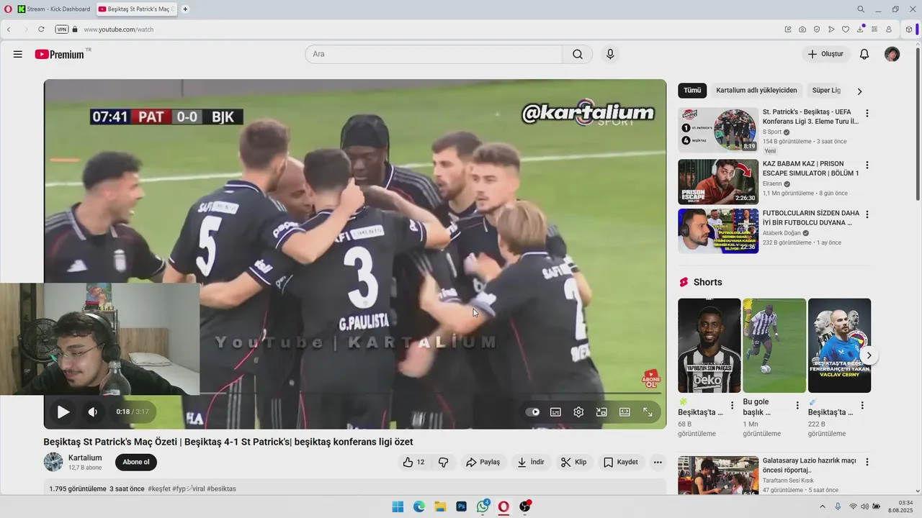This screenshot has height=518, width=922.
Task: Focus the Ara search field
Action: (434, 54)
